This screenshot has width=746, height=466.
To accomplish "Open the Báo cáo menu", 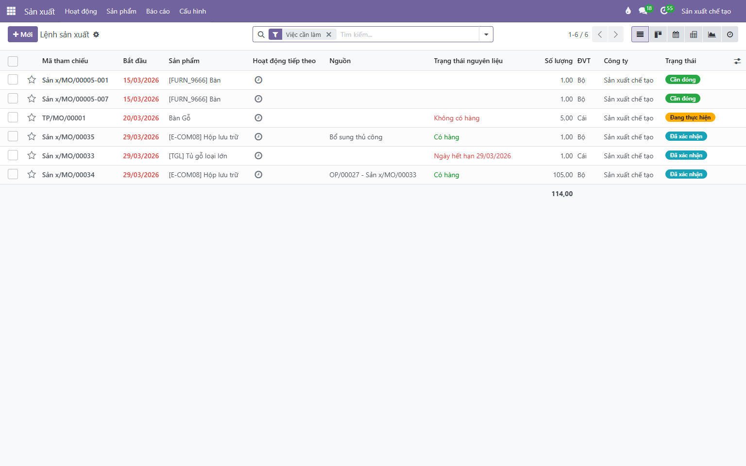I will (x=158, y=11).
